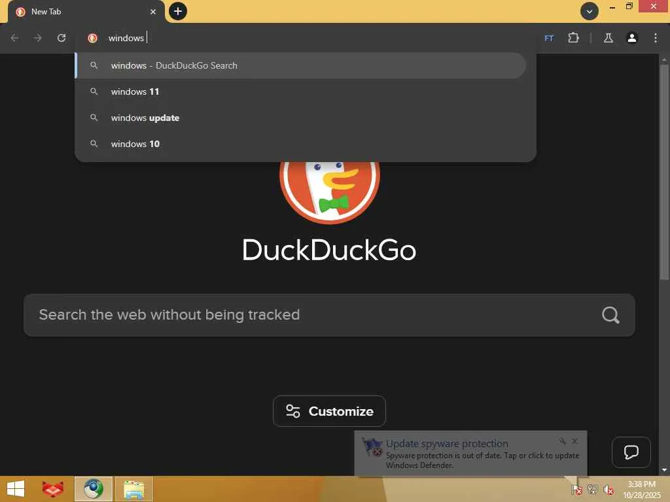Click the Action Center flag tray icon
This screenshot has height=502, width=670.
(577, 490)
